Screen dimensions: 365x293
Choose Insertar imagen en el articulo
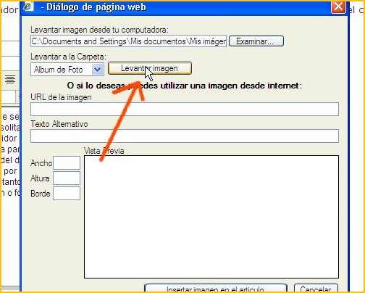tap(216, 289)
